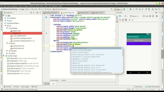
Task: Expand the manifests folder
Action: pyautogui.click(x=5, y=18)
